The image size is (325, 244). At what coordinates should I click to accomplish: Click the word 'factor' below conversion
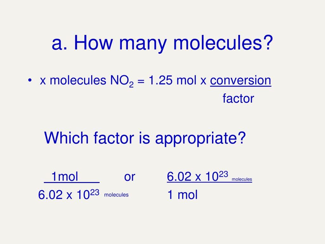238,98
